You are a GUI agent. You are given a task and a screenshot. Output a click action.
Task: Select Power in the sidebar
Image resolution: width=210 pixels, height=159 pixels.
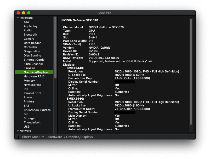[x=28, y=97]
